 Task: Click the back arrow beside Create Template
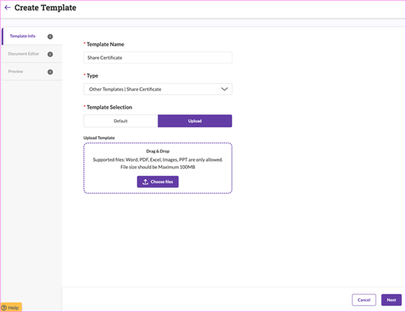pyautogui.click(x=8, y=8)
